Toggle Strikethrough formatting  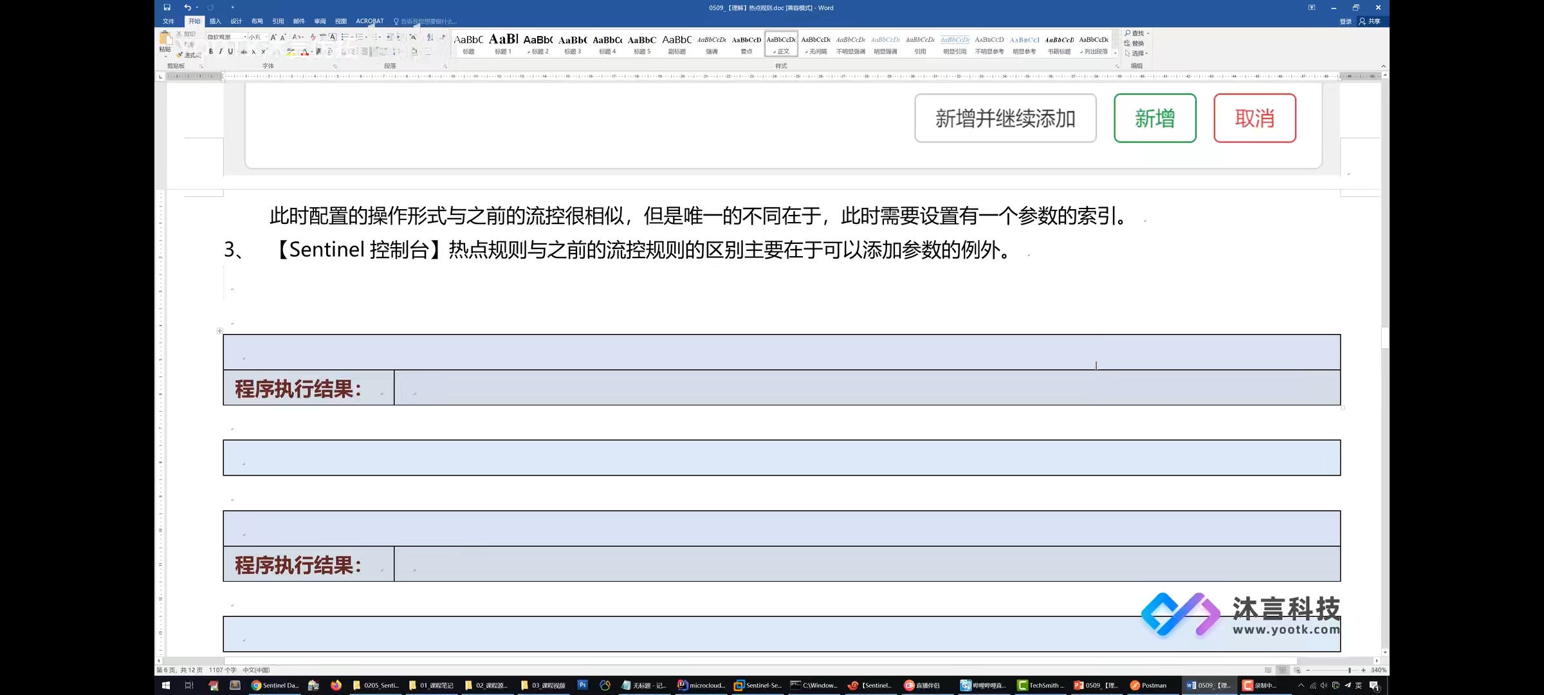[x=244, y=51]
